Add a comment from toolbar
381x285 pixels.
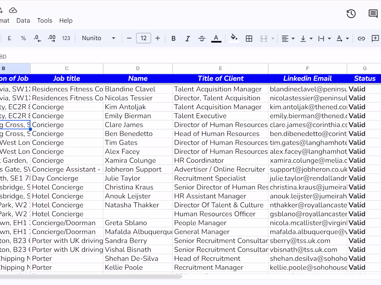[375, 38]
